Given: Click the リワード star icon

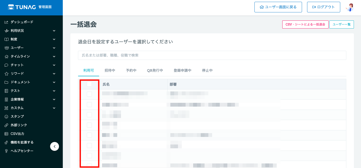Looking at the screenshot, I should coord(7,74).
